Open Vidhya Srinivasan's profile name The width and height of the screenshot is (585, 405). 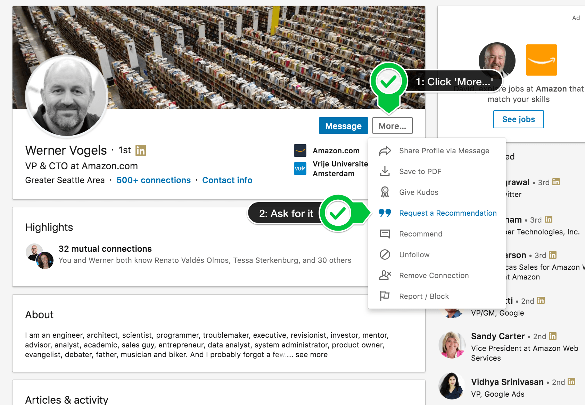[x=507, y=382]
